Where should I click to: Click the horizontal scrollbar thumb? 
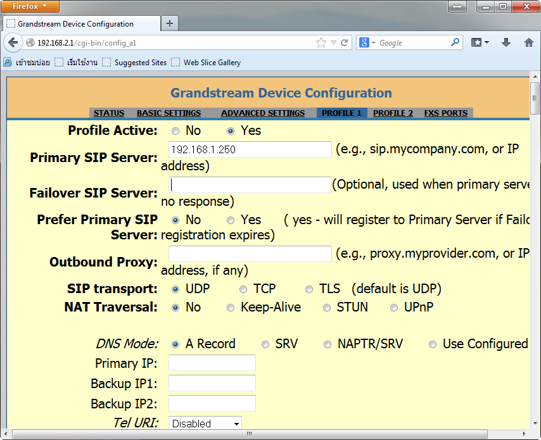pyautogui.click(x=250, y=434)
